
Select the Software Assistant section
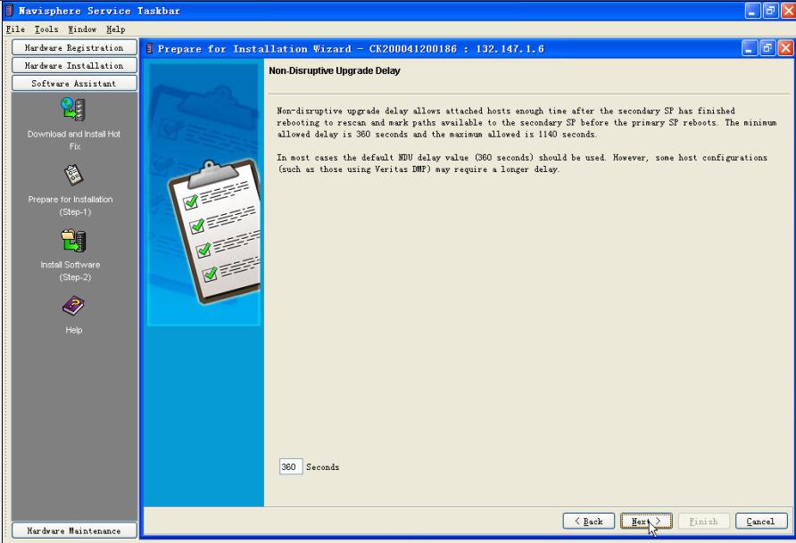(74, 83)
